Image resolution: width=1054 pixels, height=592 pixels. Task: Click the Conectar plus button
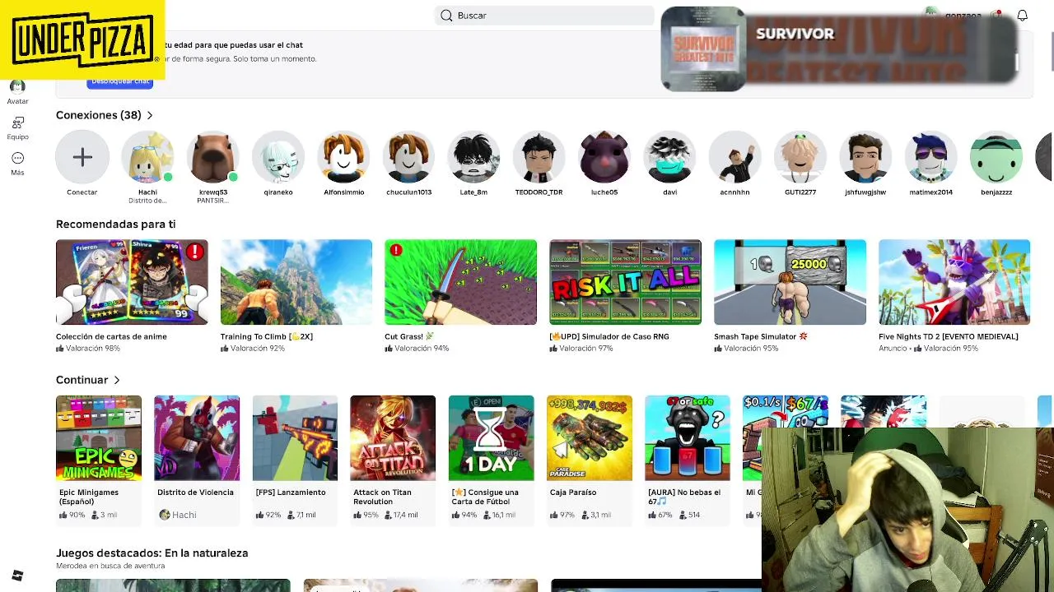pos(82,157)
